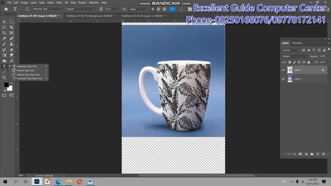
Task: Toggle pixel layer filter
Action: (x=304, y=50)
